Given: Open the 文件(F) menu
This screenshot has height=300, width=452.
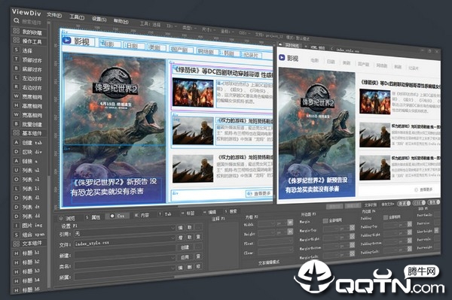Looking at the screenshot, I should pyautogui.click(x=54, y=15).
